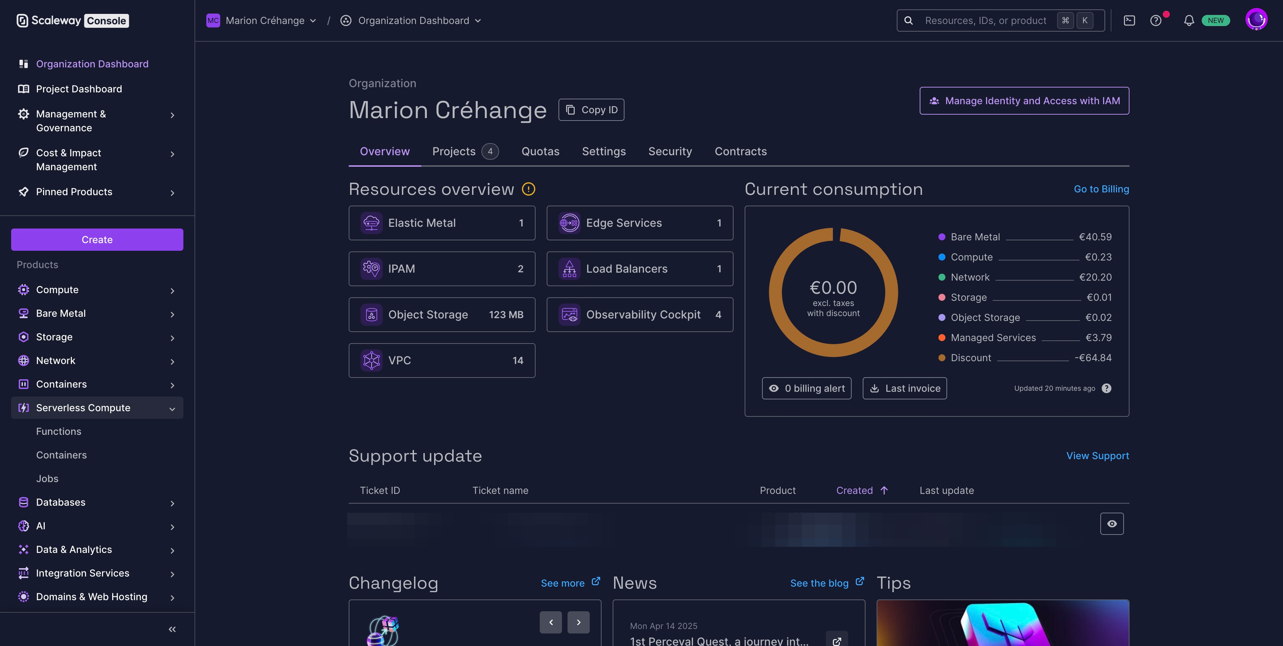
Task: Switch to the Quotas tab
Action: [x=540, y=151]
